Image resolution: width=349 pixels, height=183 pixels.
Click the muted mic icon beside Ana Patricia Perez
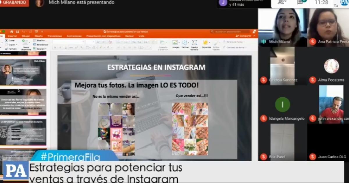313,42
